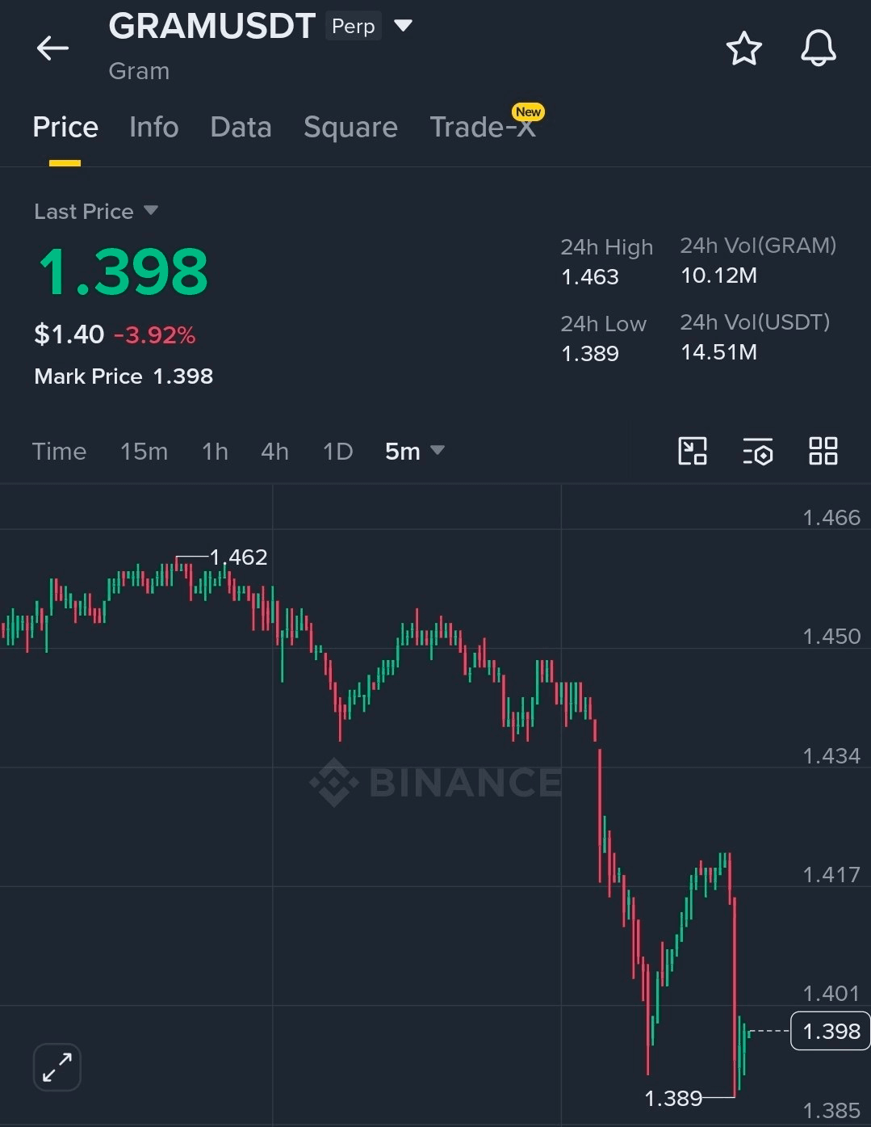This screenshot has width=871, height=1127.
Task: Click the New badge on Trade-X
Action: 528,112
